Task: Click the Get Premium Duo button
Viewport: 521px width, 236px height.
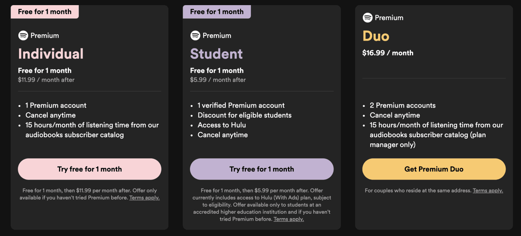Action: pos(434,169)
